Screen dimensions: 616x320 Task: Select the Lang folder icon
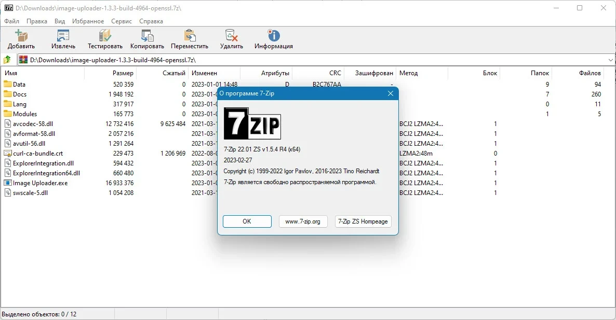click(7, 104)
